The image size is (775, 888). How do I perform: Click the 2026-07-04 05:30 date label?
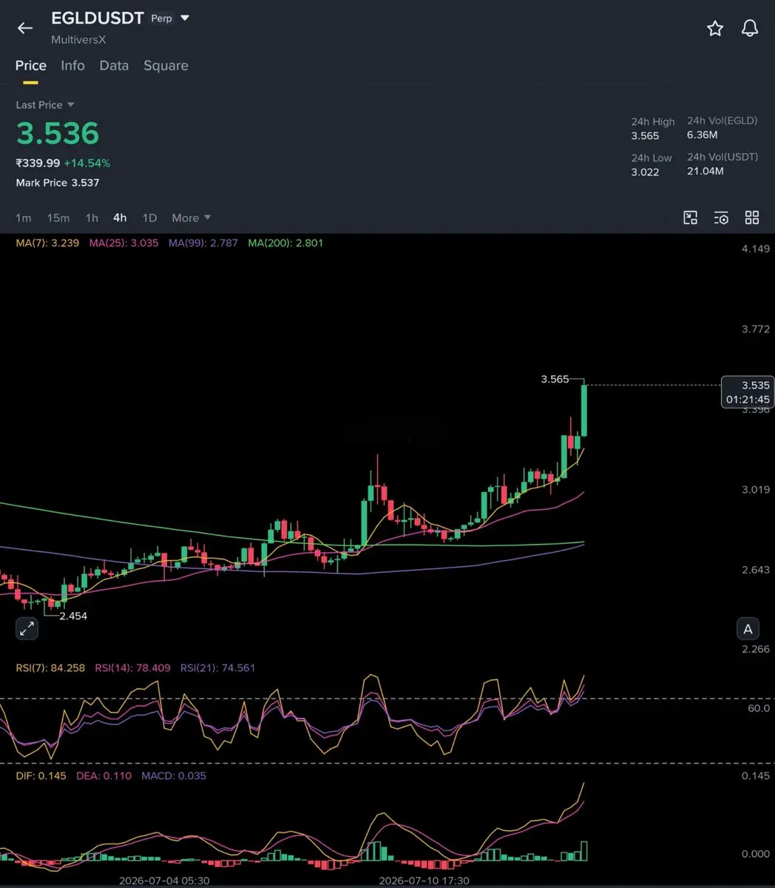pyautogui.click(x=164, y=881)
